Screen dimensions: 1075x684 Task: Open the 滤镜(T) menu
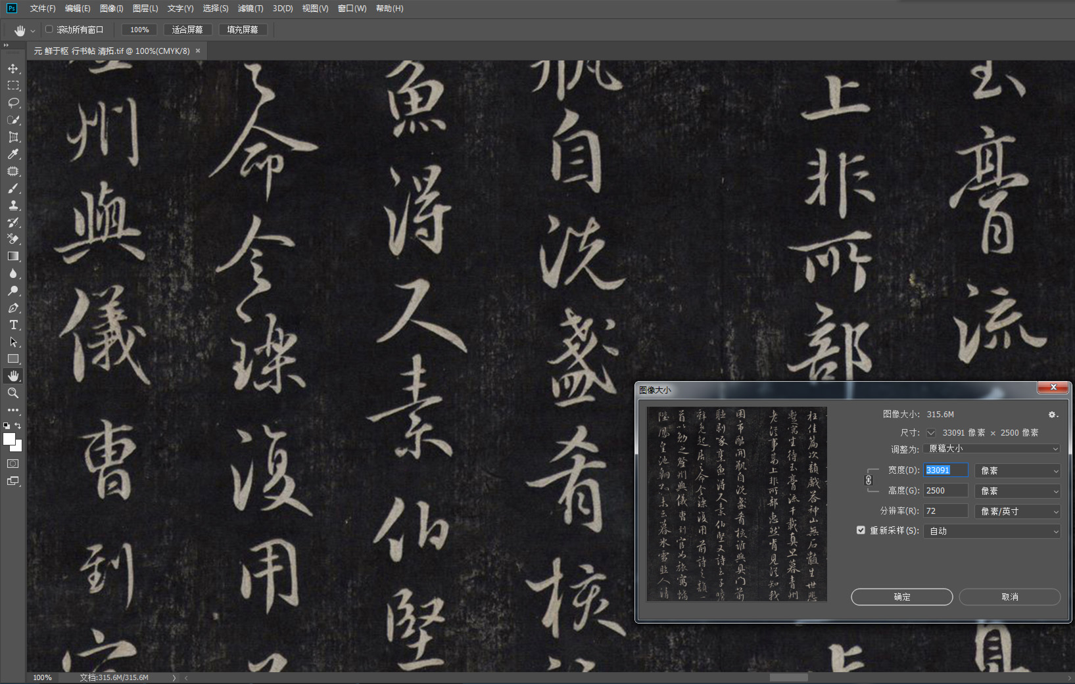(x=251, y=9)
